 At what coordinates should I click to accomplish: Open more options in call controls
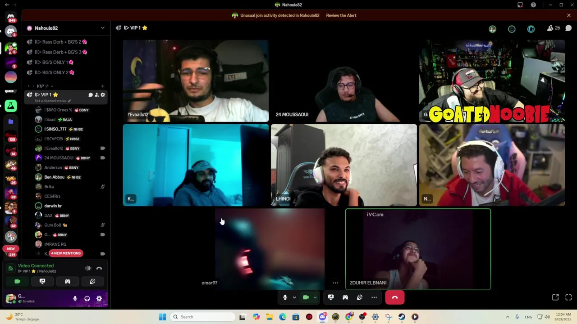374,297
